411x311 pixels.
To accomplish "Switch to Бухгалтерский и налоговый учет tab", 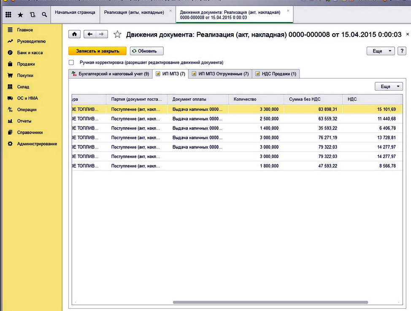I will point(109,74).
